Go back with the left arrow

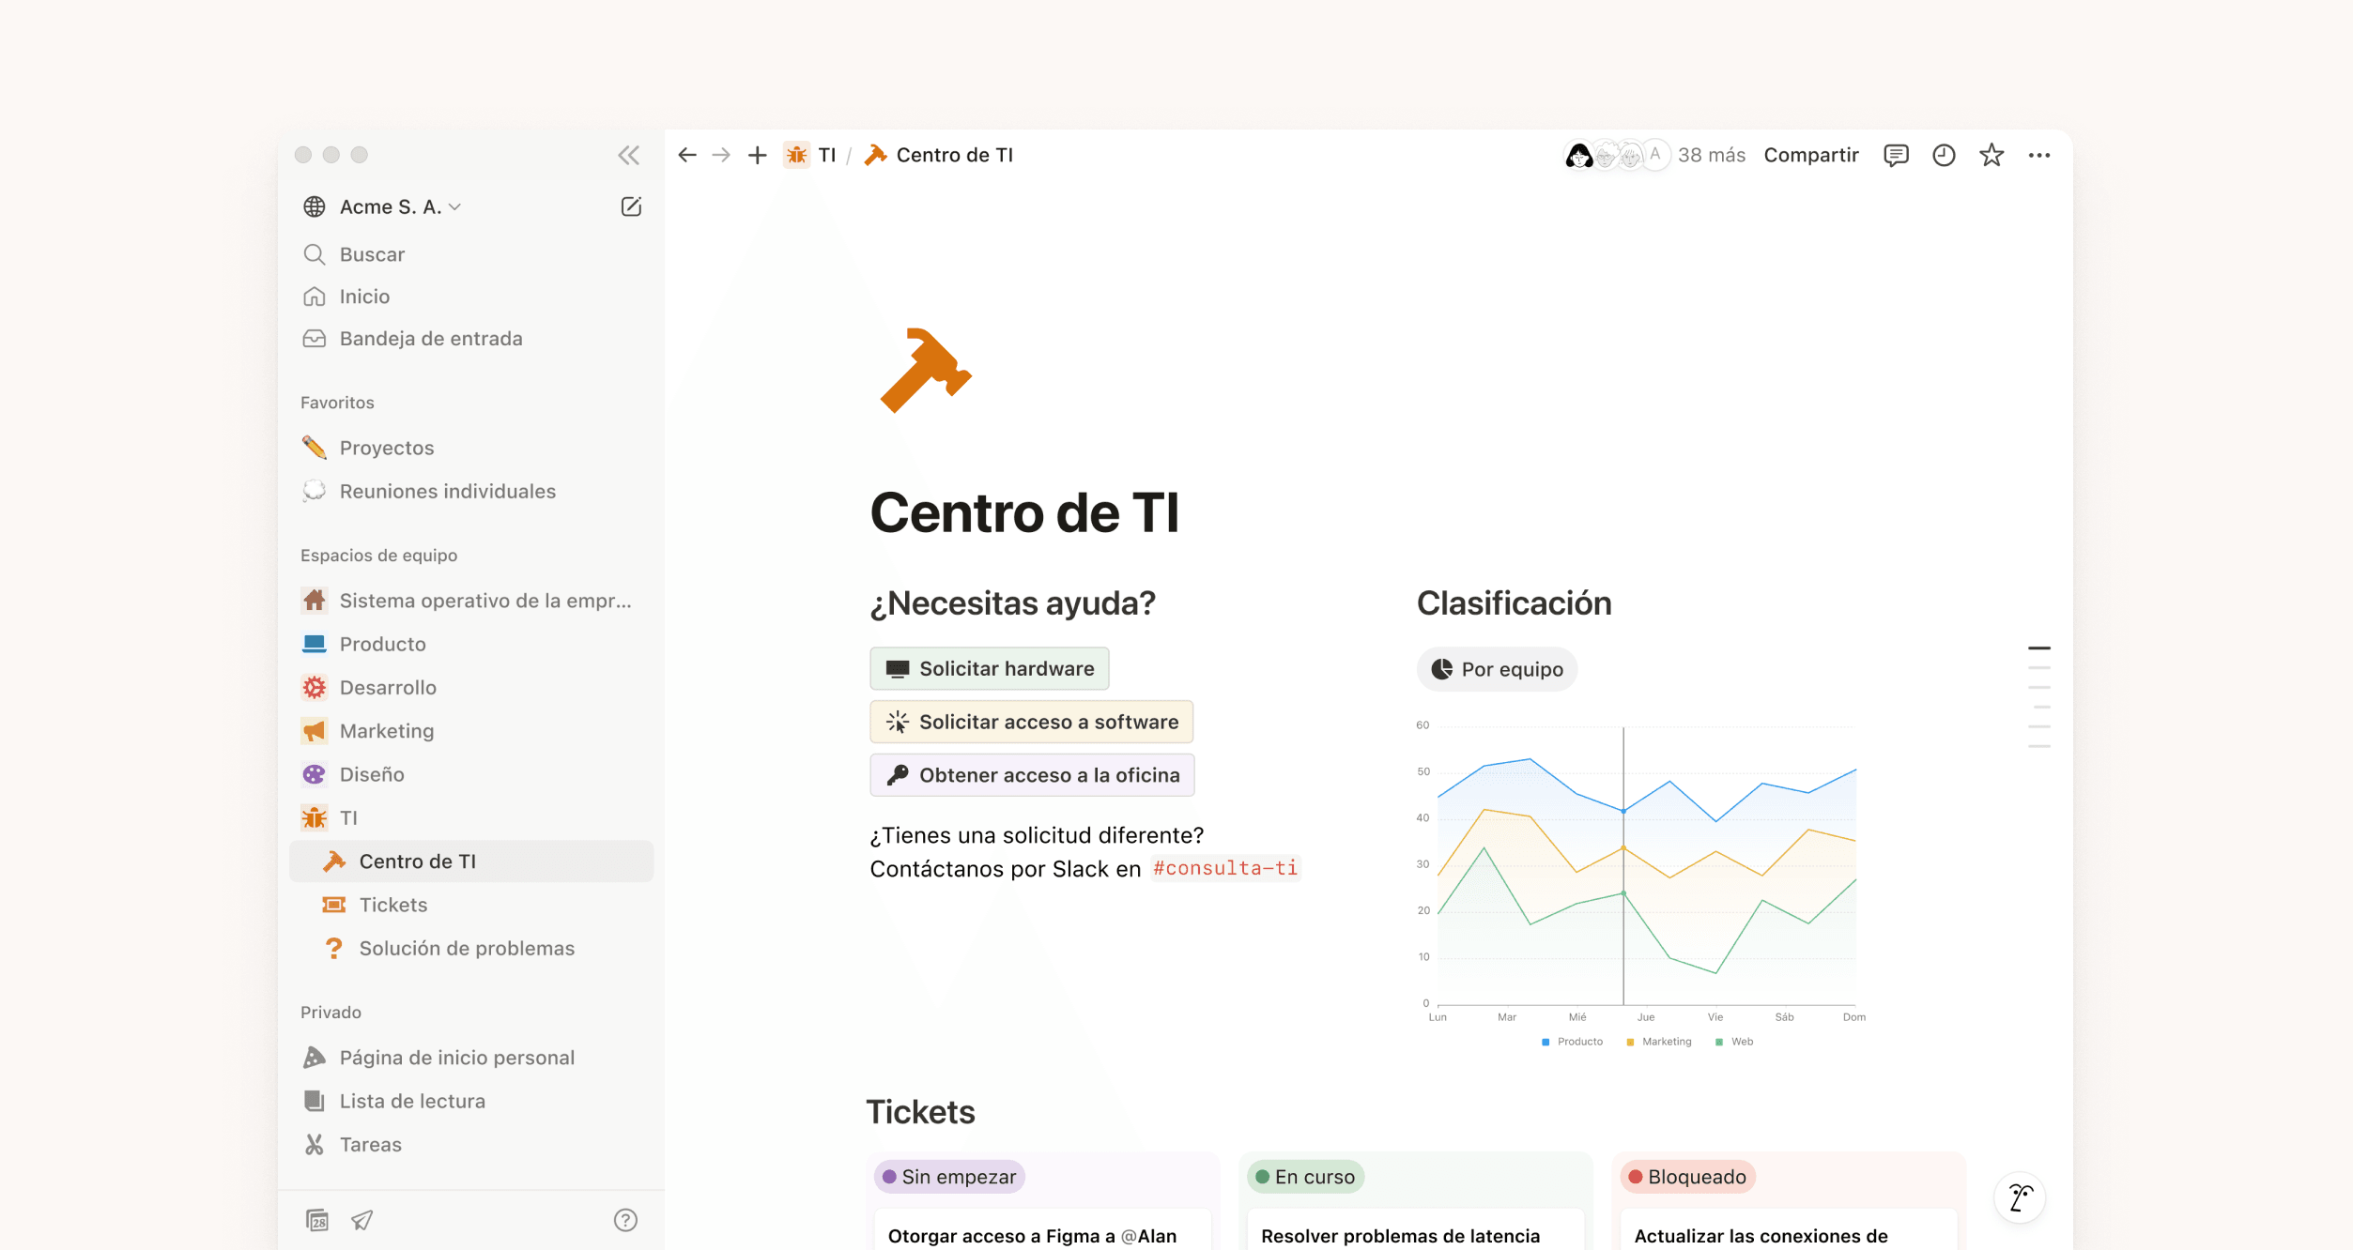(687, 155)
